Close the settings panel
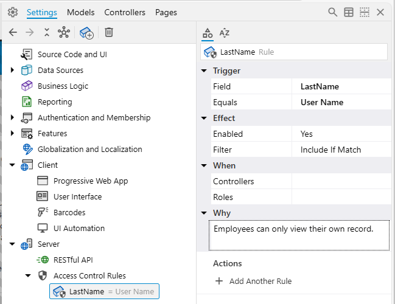The height and width of the screenshot is (304, 395). tap(380, 12)
